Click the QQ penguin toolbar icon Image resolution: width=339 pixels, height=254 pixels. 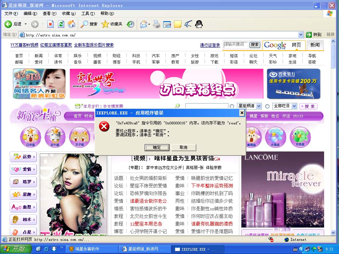click(199, 24)
